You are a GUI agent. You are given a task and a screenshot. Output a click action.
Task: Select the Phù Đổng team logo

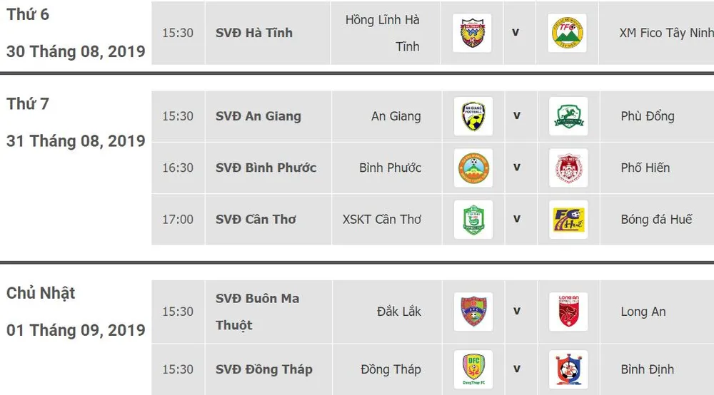568,116
